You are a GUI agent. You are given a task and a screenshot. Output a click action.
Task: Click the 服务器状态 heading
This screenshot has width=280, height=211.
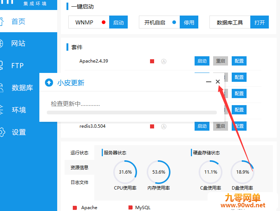pyautogui.click(x=115, y=153)
